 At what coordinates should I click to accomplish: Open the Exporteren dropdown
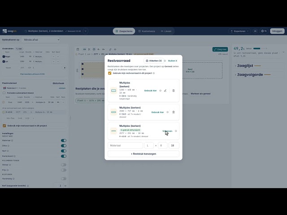pos(239,31)
